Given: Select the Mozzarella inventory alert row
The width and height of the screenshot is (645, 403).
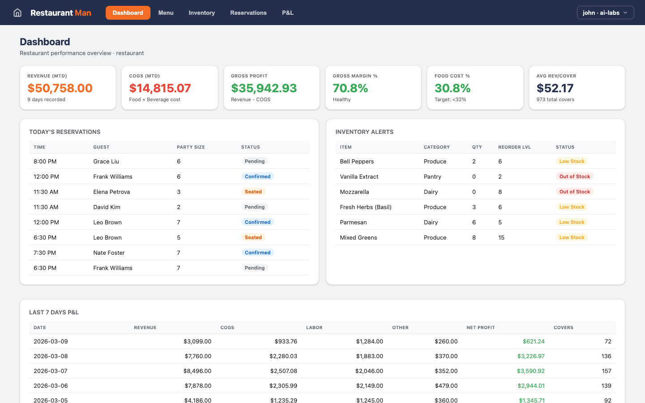Looking at the screenshot, I should (475, 192).
